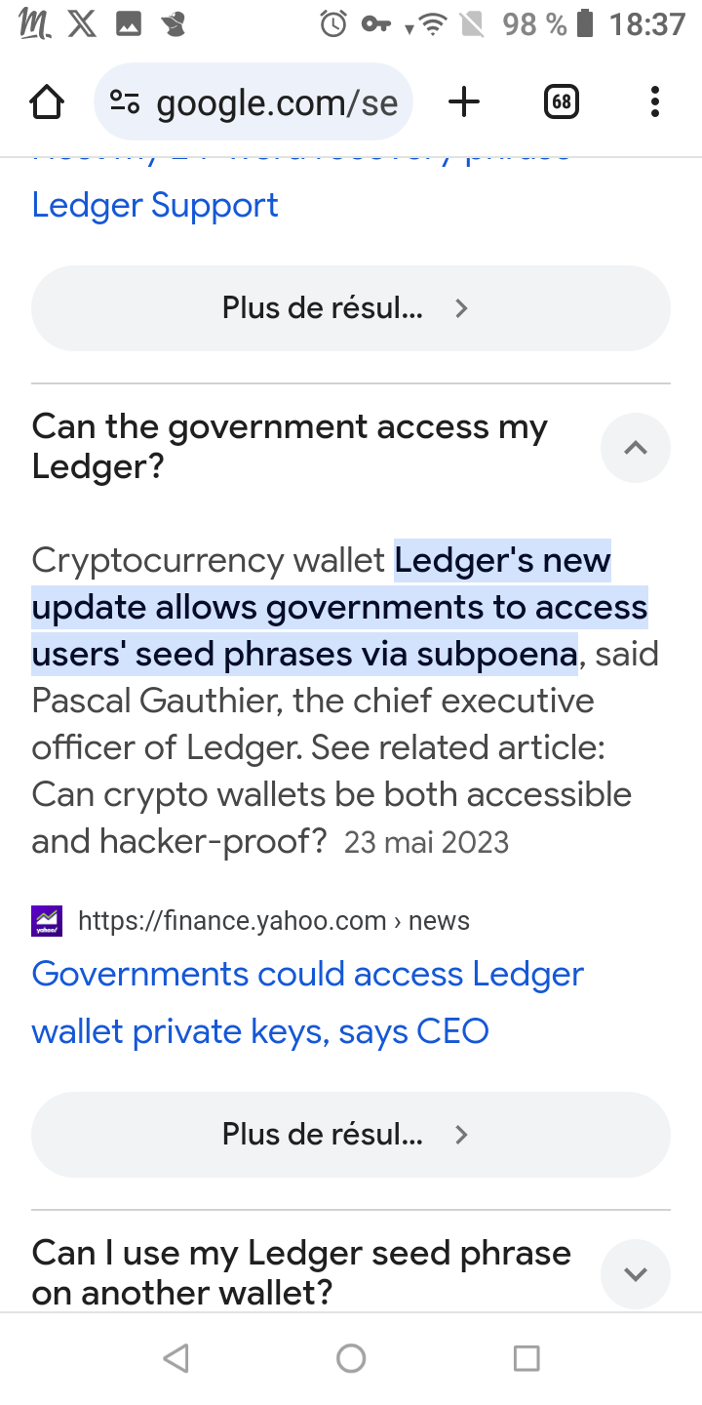Open Governments could access Ledger article link
The width and height of the screenshot is (702, 1405).
(x=308, y=1002)
